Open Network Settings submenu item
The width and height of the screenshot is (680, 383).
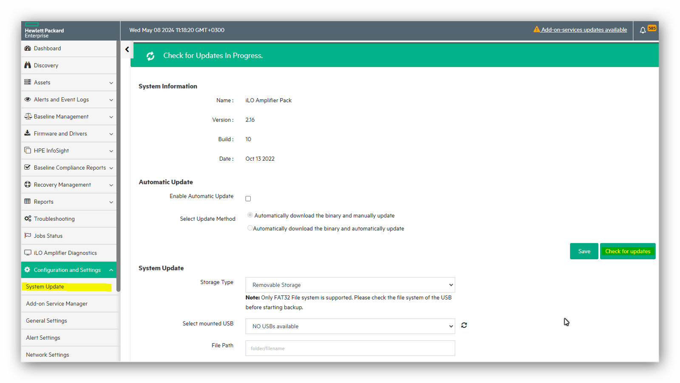[x=69, y=355]
